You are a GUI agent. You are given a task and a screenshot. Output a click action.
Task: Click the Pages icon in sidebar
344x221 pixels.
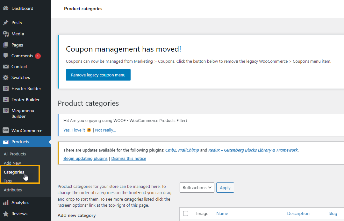click(6, 45)
